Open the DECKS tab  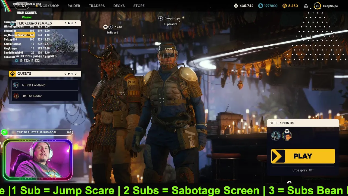pos(119,6)
